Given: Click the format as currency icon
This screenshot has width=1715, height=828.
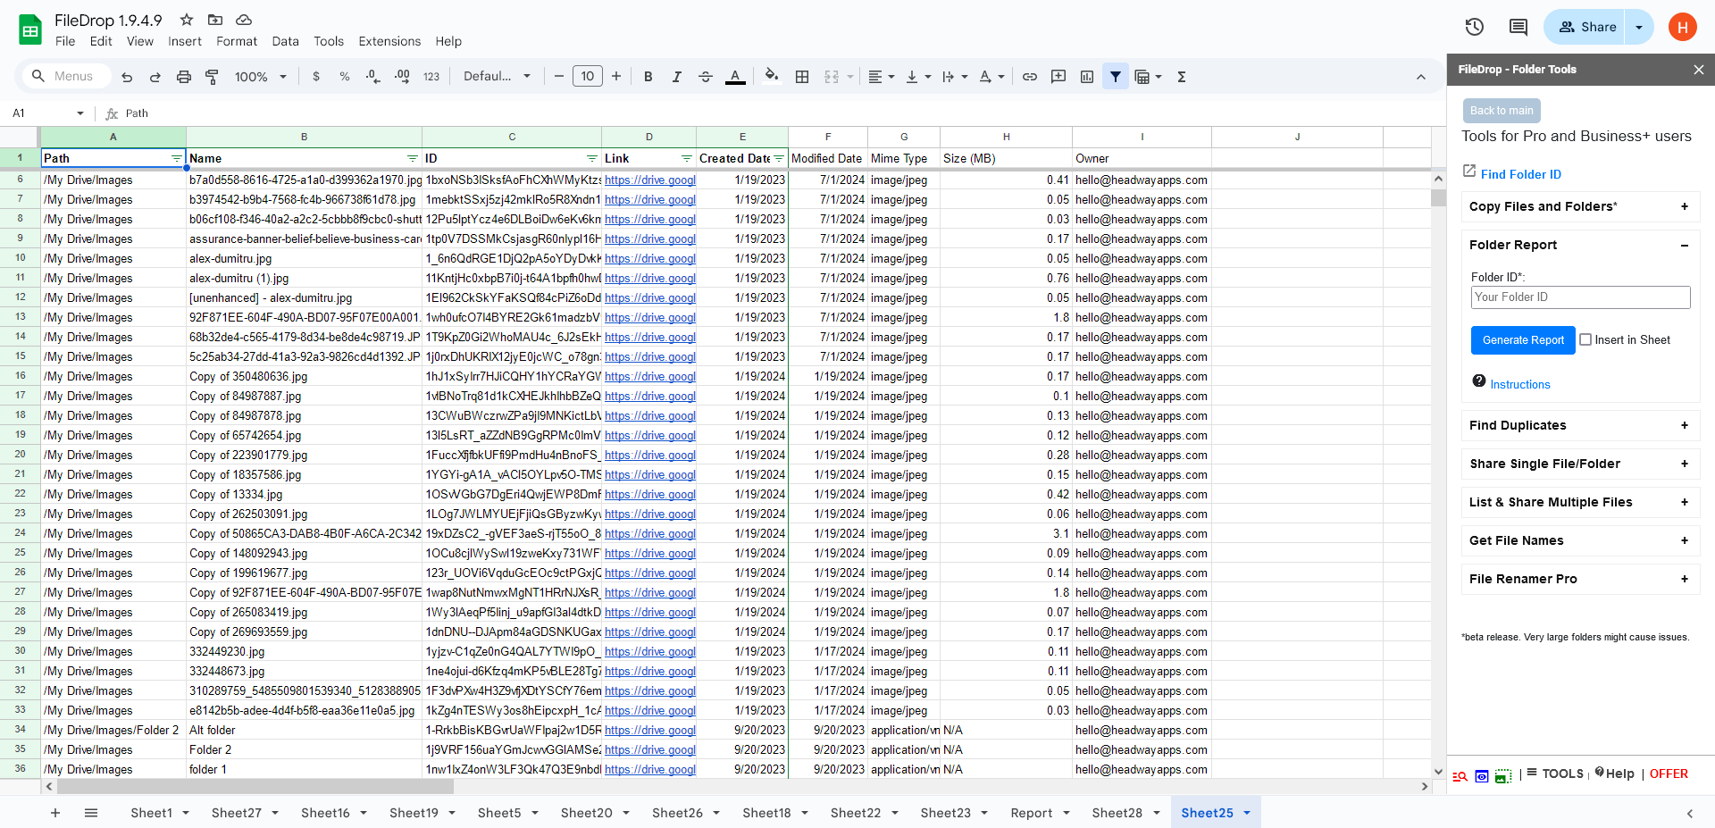Looking at the screenshot, I should click(316, 77).
